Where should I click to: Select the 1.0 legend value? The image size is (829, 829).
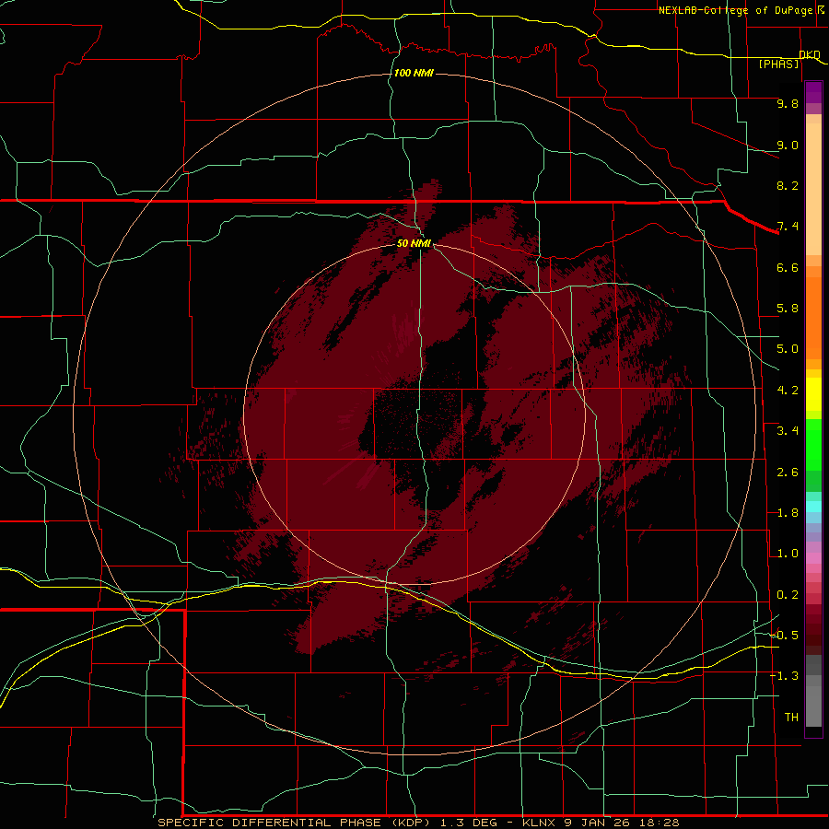click(788, 554)
